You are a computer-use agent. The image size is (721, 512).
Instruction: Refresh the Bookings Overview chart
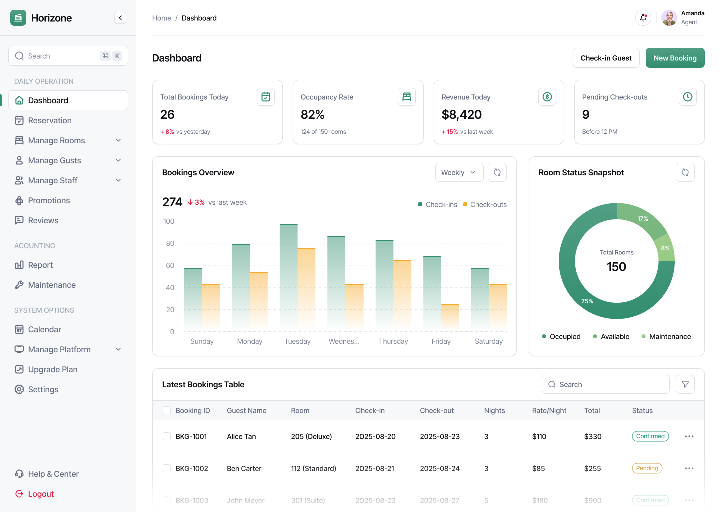pyautogui.click(x=497, y=172)
